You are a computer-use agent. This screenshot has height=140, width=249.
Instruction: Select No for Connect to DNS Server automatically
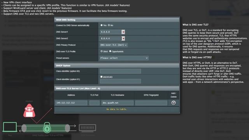coord(109,25)
